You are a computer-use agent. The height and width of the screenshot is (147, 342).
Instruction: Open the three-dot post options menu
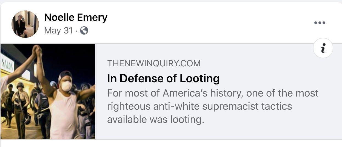(320, 23)
